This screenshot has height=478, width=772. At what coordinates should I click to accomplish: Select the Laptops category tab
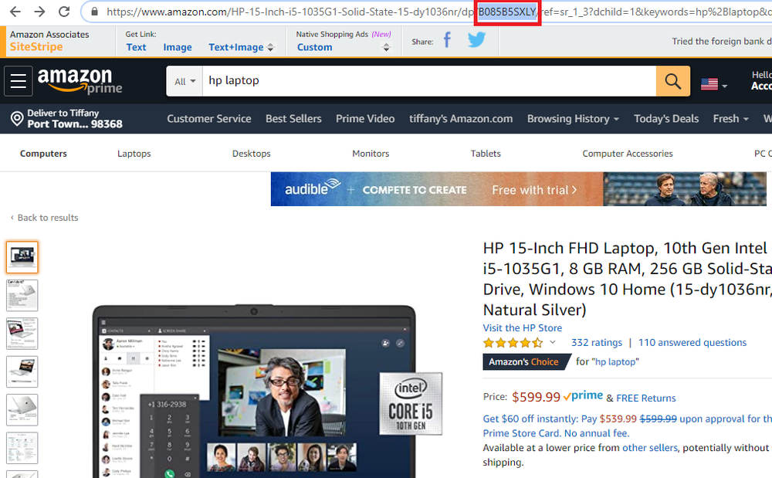134,154
